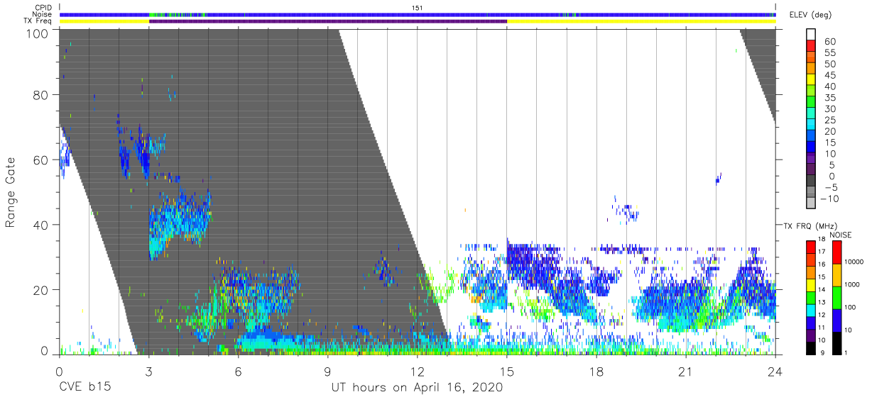Click Range Gate axis tick 40
This screenshot has height=402, width=872.
coord(40,225)
